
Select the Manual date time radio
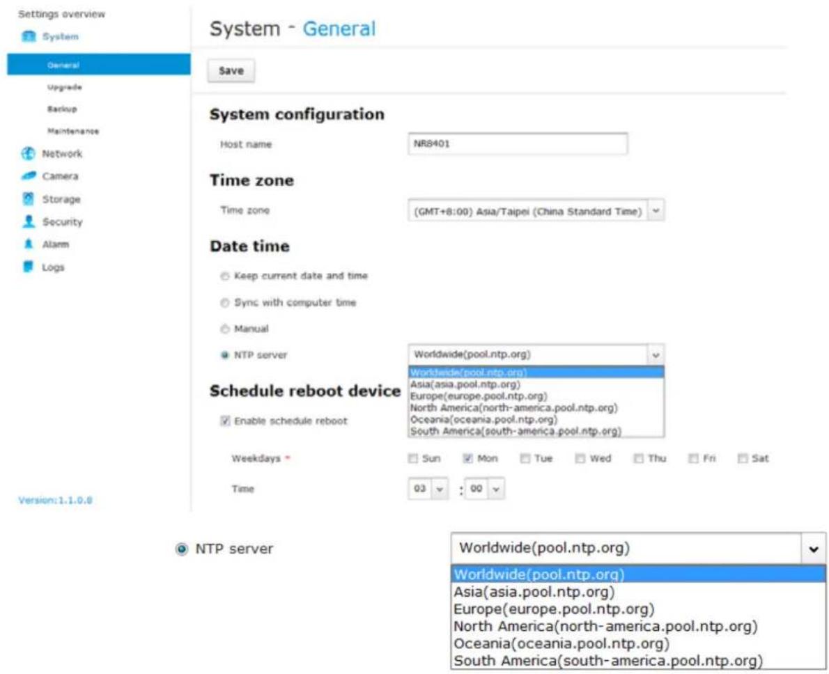click(225, 329)
